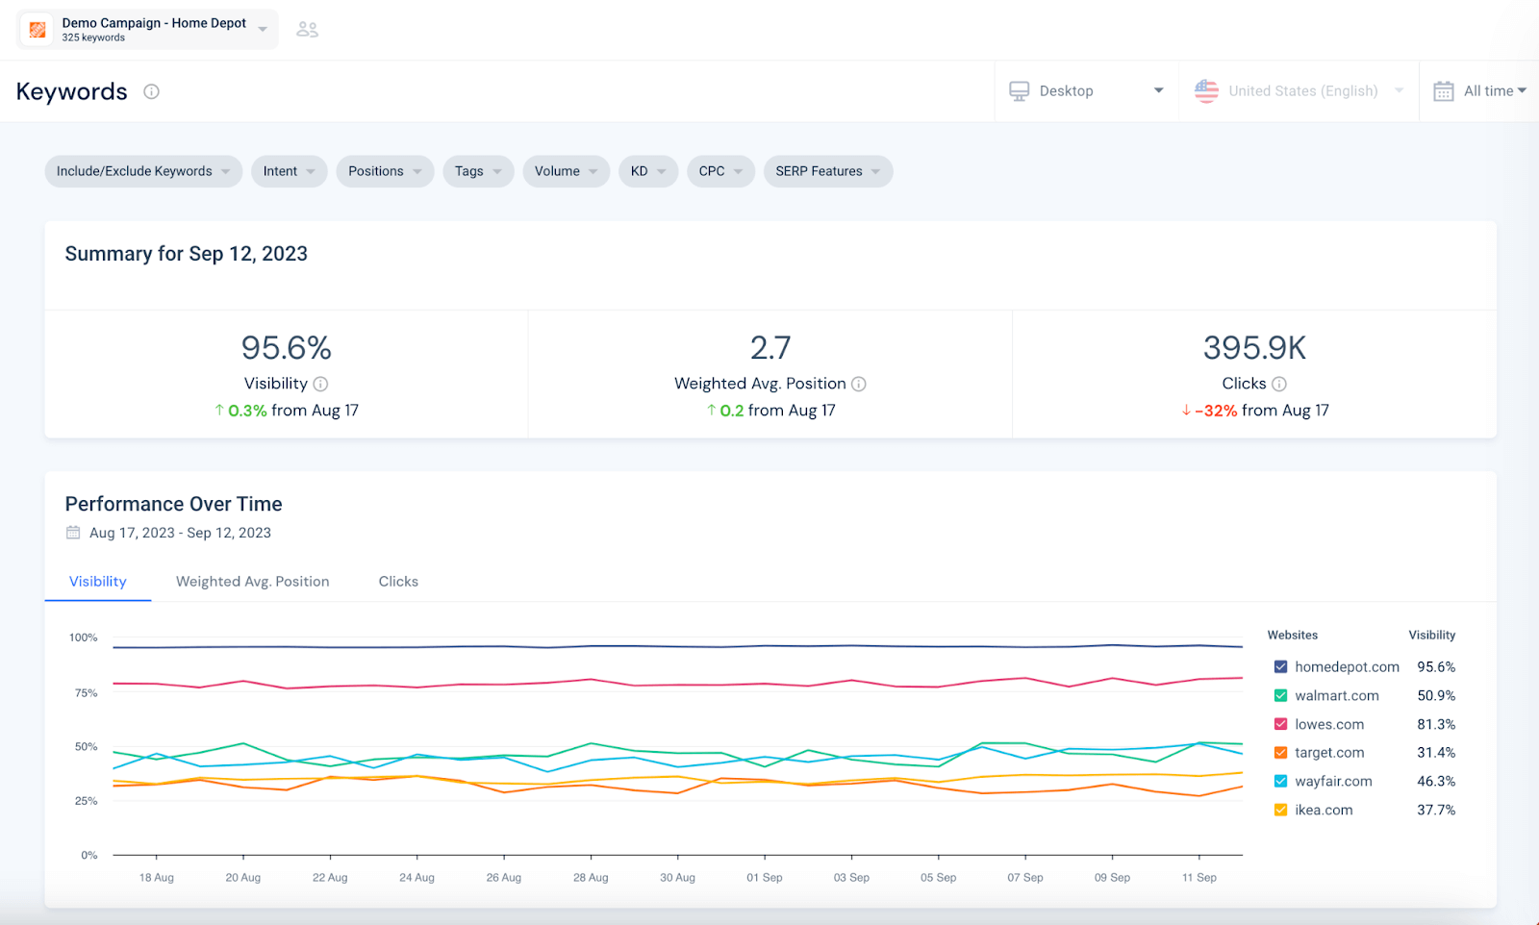The height and width of the screenshot is (925, 1539).
Task: Open the Volume filter
Action: [x=566, y=171]
